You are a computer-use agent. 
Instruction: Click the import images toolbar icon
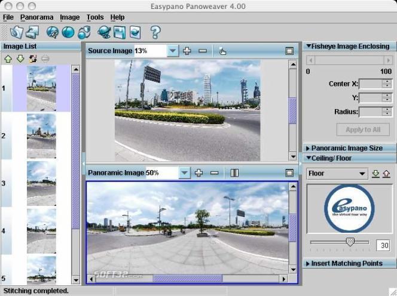pos(33,32)
